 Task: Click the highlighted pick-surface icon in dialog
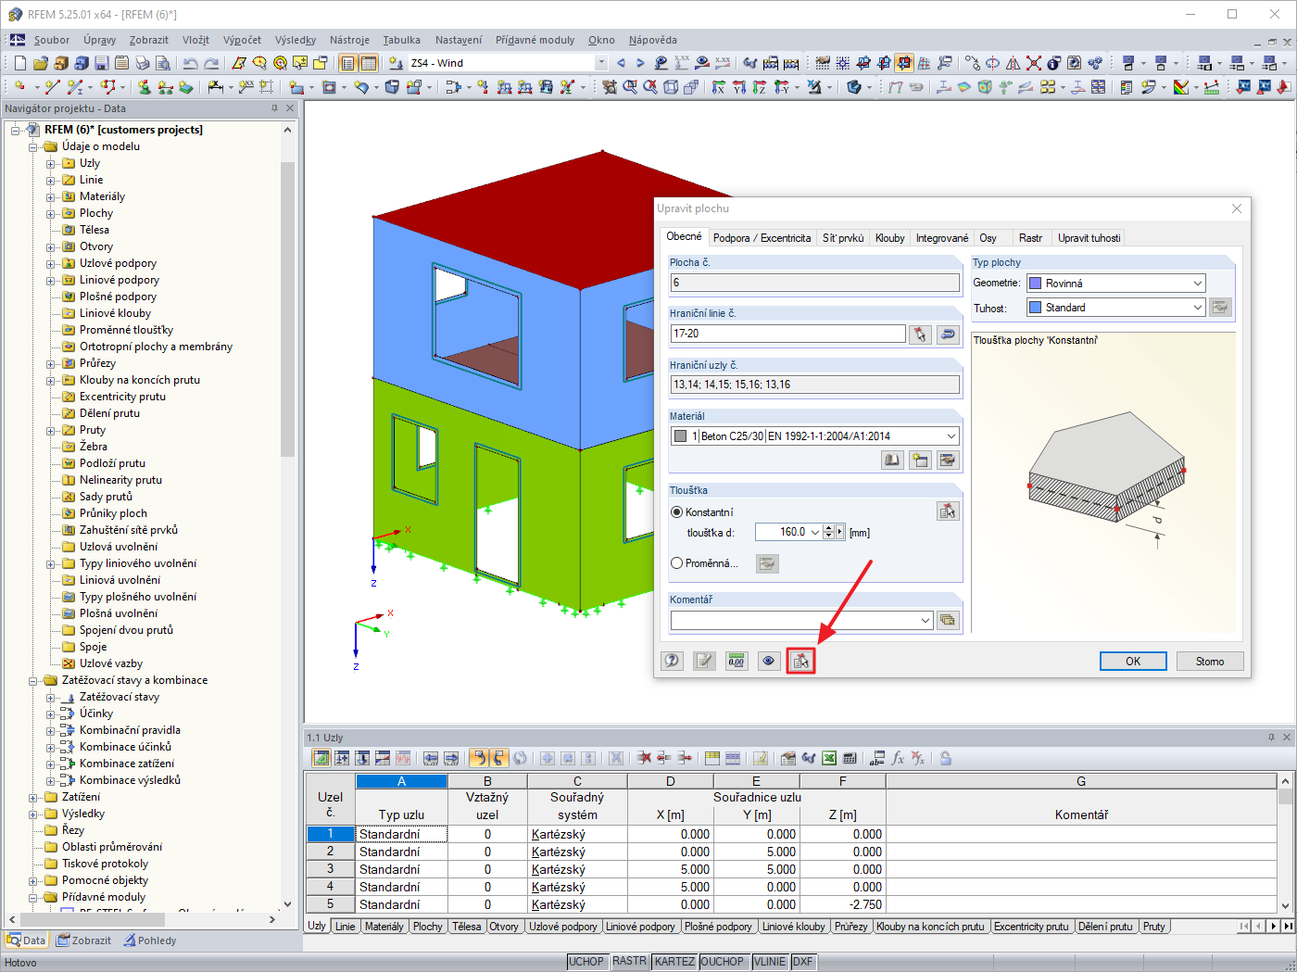pos(800,661)
